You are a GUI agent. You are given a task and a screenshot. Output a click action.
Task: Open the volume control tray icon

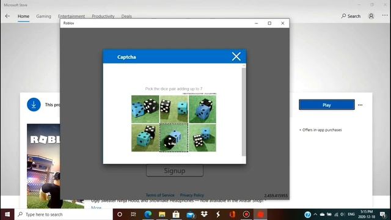pos(342,215)
